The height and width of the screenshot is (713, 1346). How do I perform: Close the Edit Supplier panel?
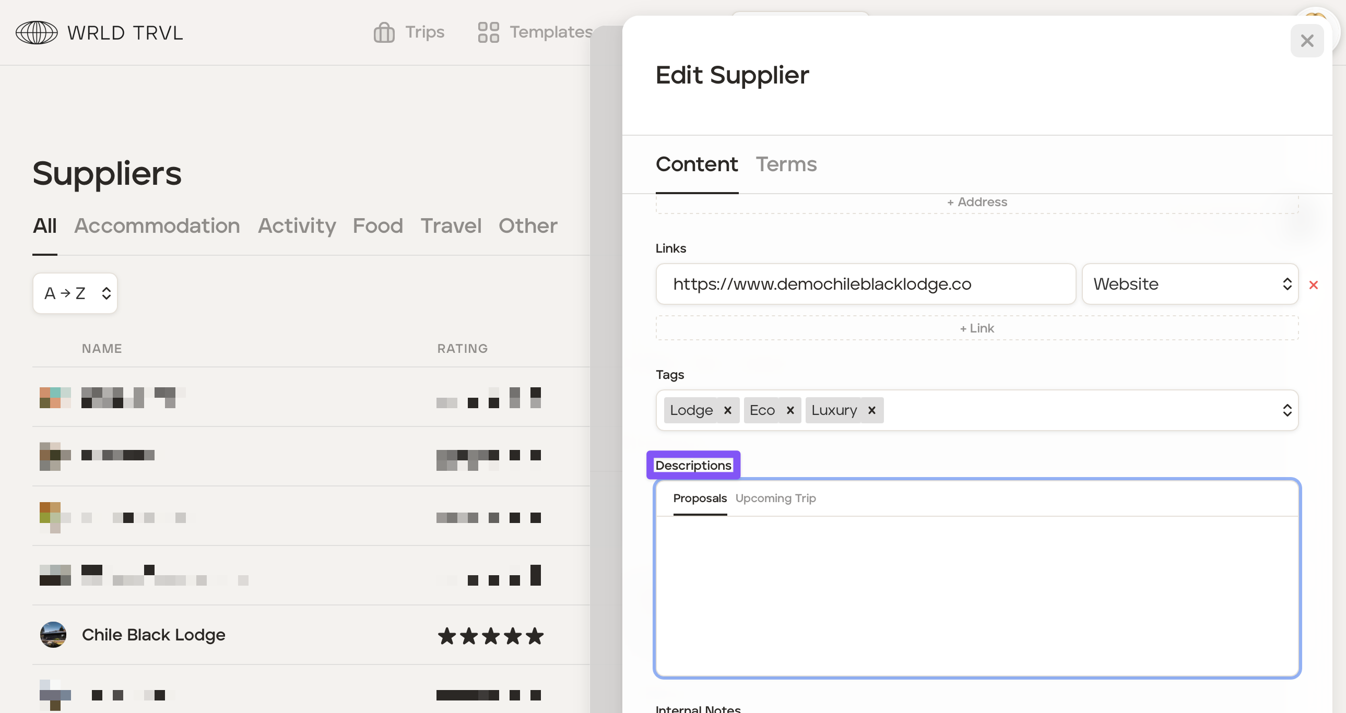1306,41
